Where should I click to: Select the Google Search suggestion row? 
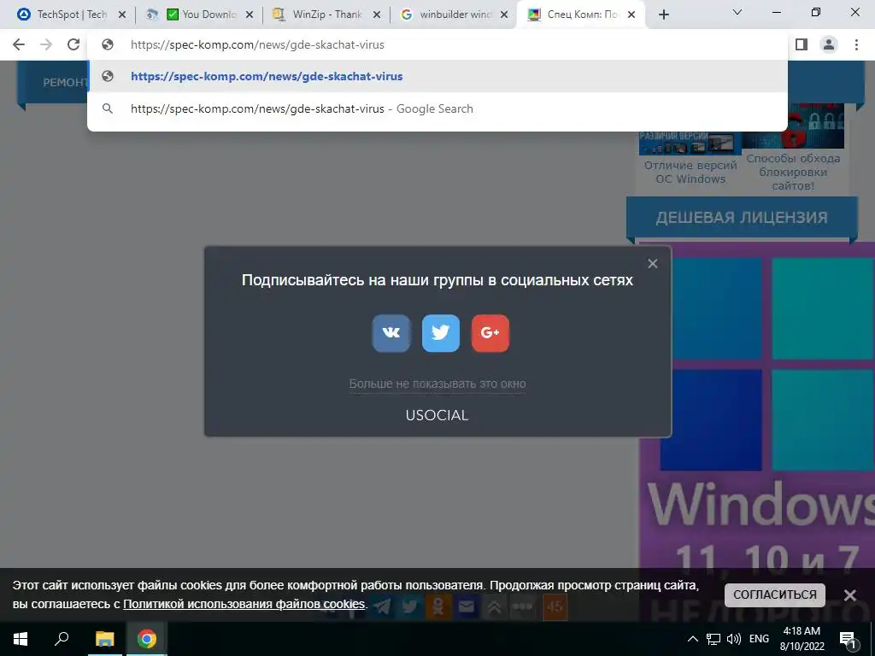(437, 108)
